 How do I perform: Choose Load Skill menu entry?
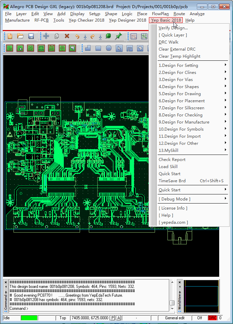pyautogui.click(x=193, y=166)
